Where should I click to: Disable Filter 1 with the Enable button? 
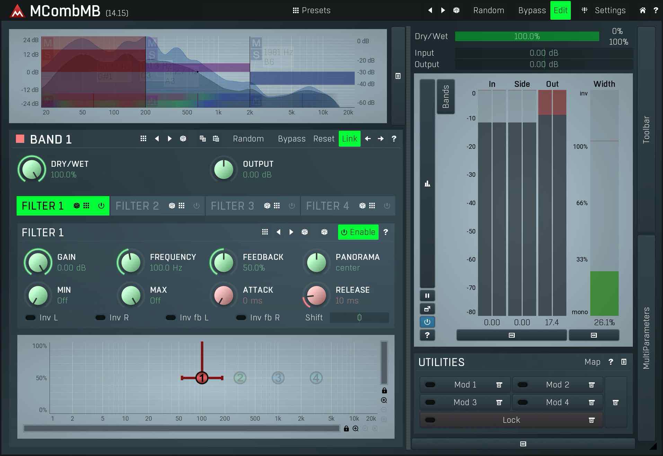[358, 232]
